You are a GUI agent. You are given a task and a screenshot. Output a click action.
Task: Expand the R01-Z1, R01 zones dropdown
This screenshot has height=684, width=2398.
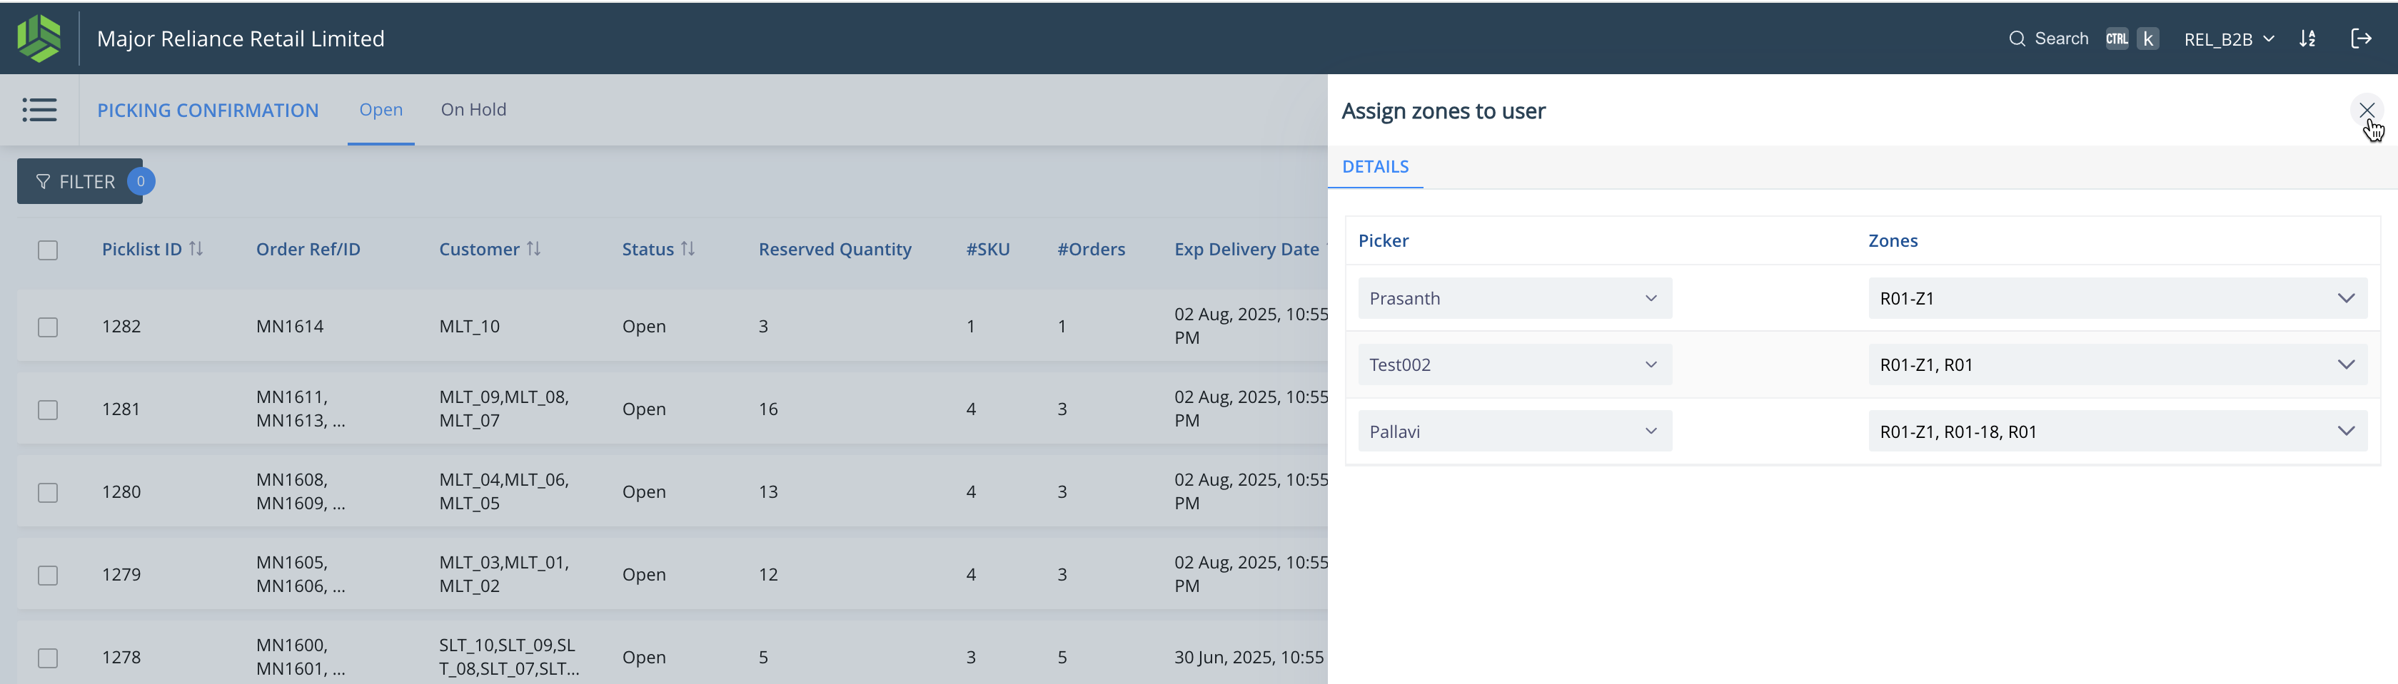(x=2117, y=364)
